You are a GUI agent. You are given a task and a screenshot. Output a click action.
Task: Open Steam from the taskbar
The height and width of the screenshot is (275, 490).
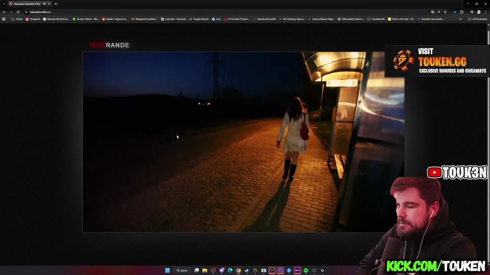click(247, 270)
